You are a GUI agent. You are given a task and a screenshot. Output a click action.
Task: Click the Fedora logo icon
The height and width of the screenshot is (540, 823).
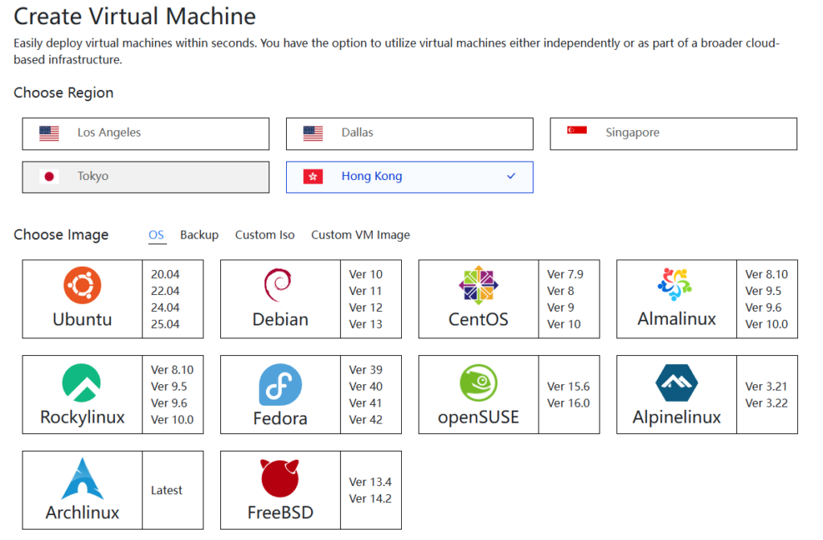(x=280, y=384)
